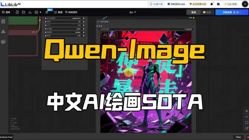Image resolution: width=249 pixels, height=140 pixels.
Task: Click the denoise 1.00 value slider
Action: point(64,36)
